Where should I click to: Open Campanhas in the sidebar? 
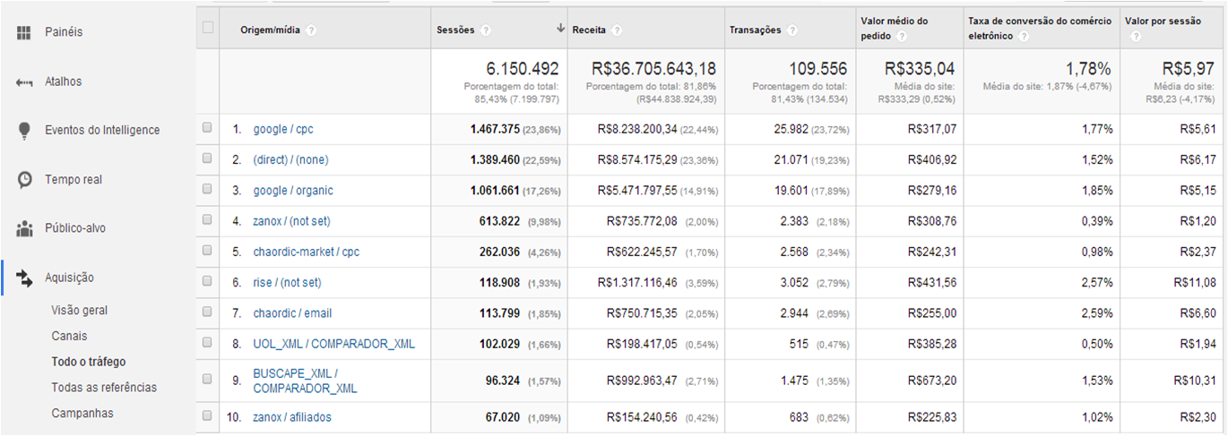pos(82,414)
